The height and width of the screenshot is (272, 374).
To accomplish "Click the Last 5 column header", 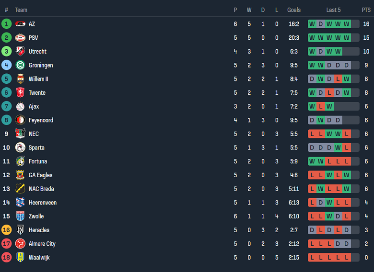I will (333, 10).
